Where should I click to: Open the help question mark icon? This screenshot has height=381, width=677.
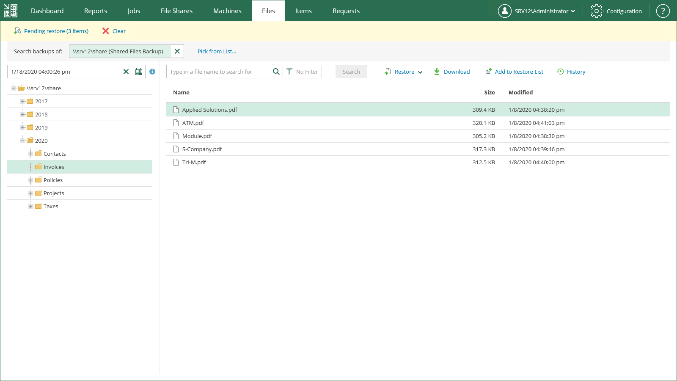pos(663,11)
